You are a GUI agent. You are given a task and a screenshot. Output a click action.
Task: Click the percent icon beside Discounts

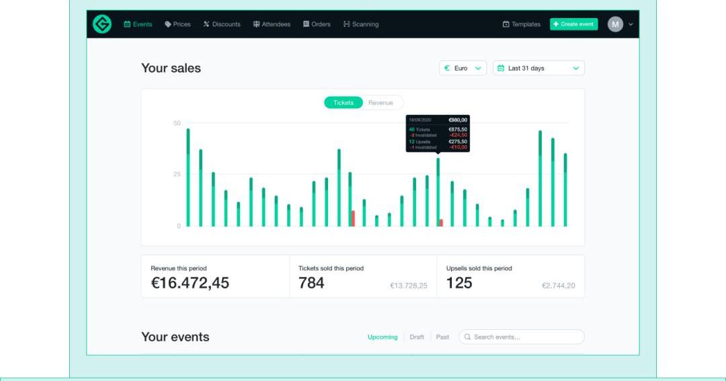pyautogui.click(x=206, y=24)
